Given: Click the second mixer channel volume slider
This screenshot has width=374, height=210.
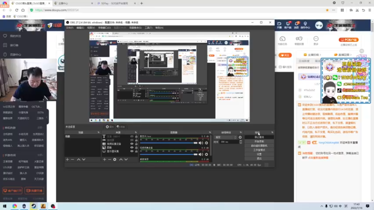Looking at the screenshot, I should 169,154.
